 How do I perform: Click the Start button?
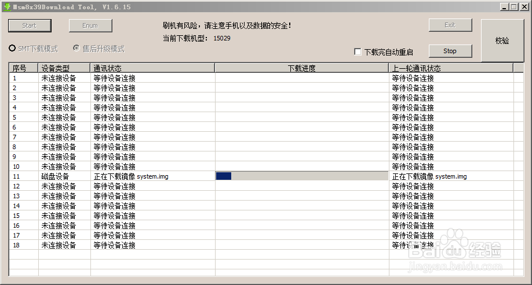click(x=30, y=25)
